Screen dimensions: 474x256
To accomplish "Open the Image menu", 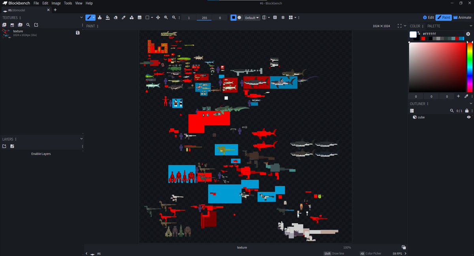I will [x=56, y=3].
